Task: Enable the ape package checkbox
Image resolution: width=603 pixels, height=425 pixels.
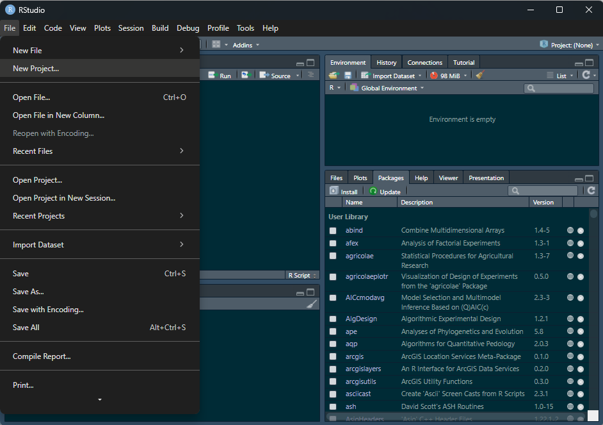Action: [x=333, y=331]
